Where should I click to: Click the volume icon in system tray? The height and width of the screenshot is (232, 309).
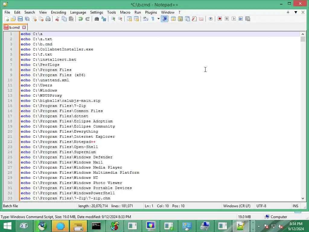[281, 227]
